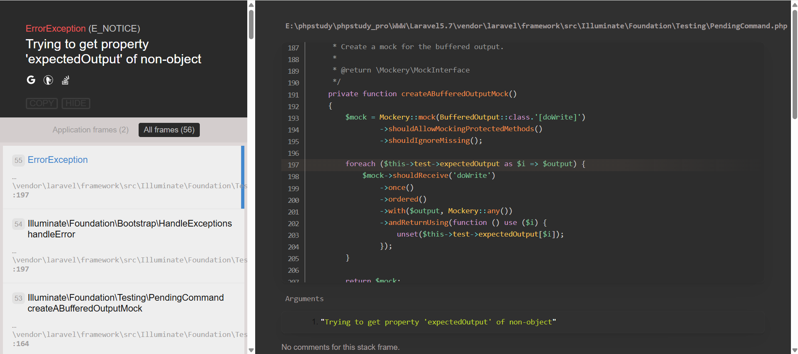Click the PendingCommand.php file path
798x354 pixels.
point(536,26)
